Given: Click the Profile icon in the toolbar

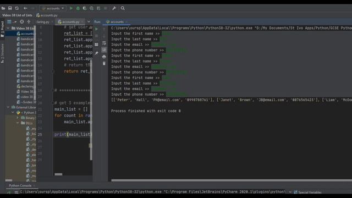Looking at the screenshot, I should tap(92, 8).
